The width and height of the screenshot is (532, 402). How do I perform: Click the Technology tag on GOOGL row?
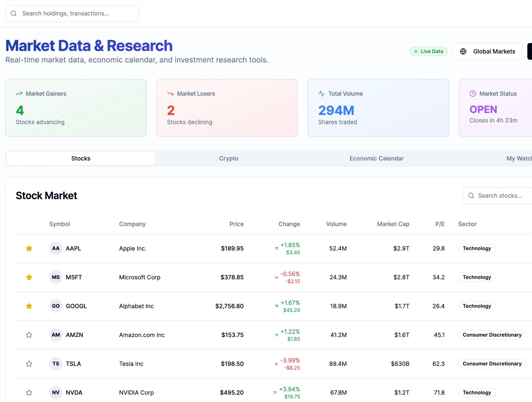[x=477, y=306]
